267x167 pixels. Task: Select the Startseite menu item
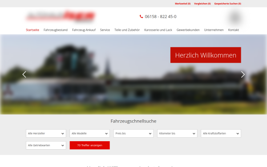[32, 30]
